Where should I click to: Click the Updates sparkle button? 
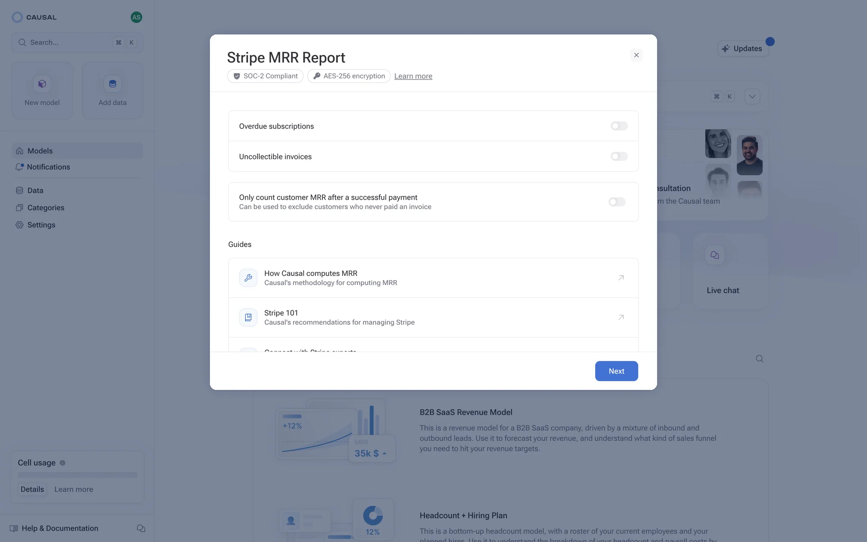[742, 49]
